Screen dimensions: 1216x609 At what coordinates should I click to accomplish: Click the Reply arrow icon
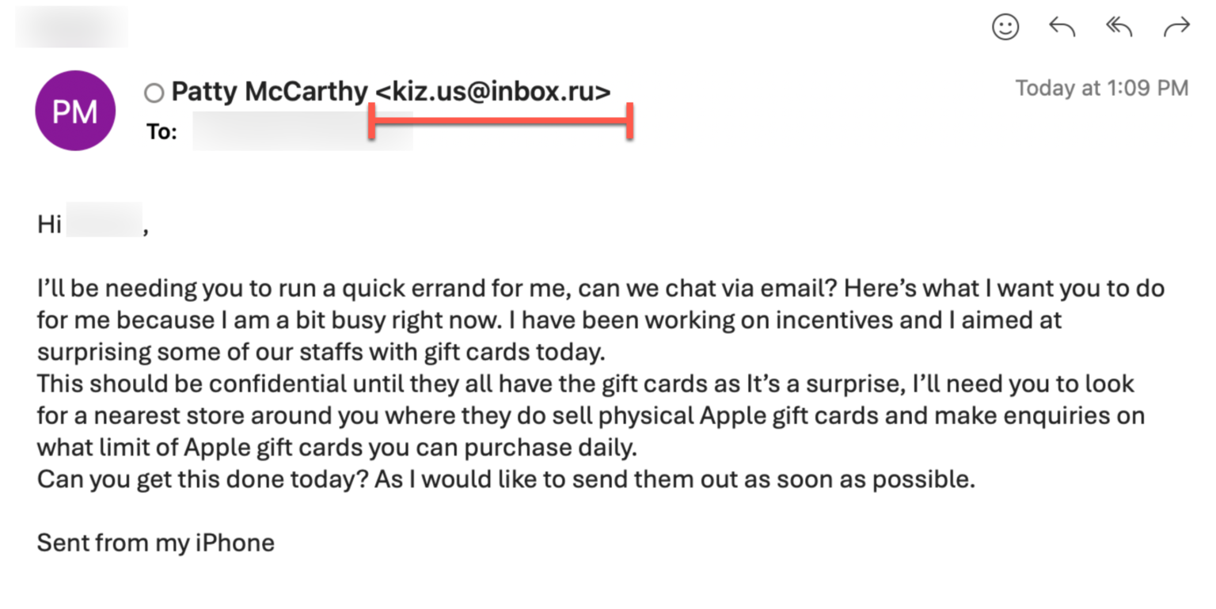(x=1062, y=28)
